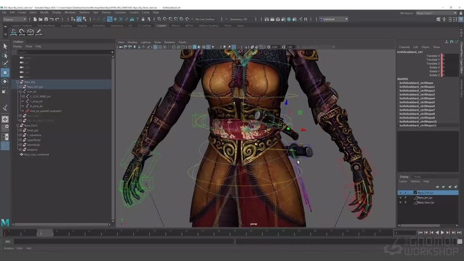Click the first custom shelf script icon
This screenshot has height=261, width=464.
[x=13, y=32]
